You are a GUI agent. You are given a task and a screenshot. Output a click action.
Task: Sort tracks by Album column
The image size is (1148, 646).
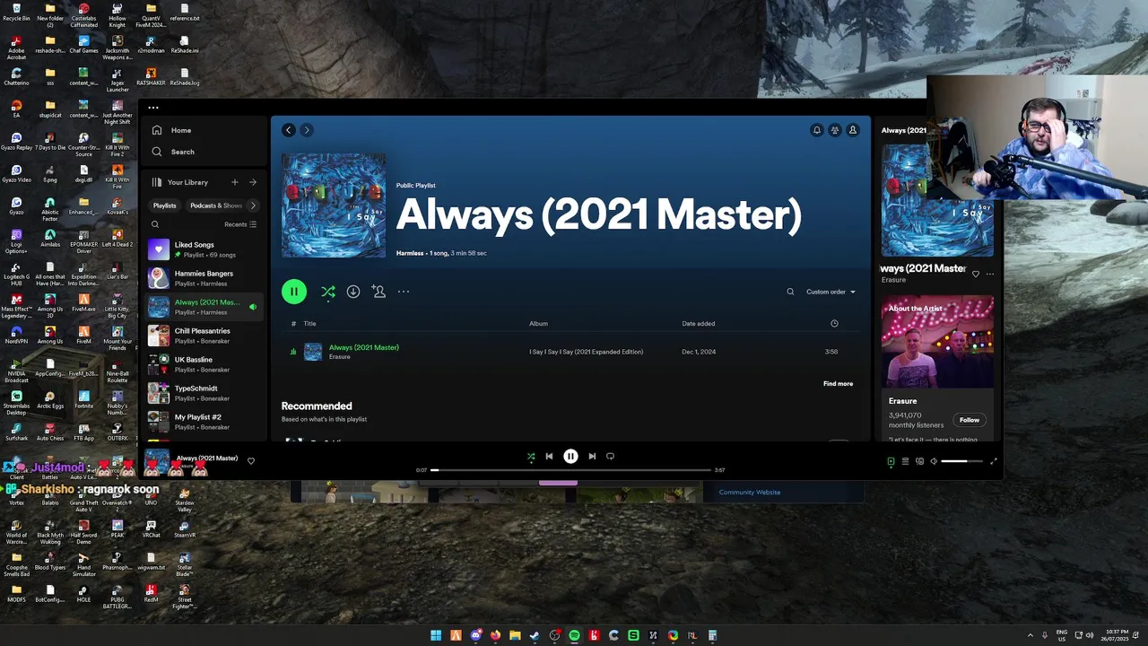pyautogui.click(x=538, y=324)
